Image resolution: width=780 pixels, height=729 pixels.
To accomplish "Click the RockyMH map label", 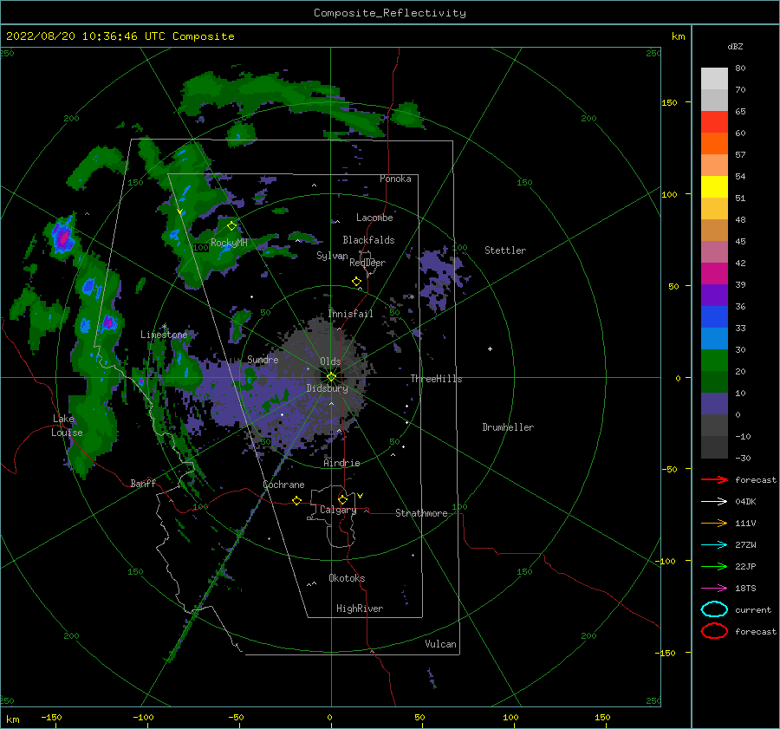I will coord(229,243).
